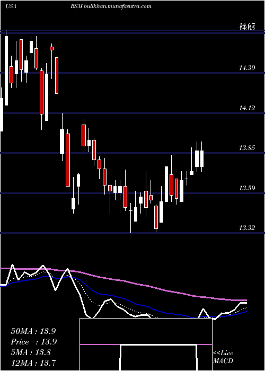Click the white MACD step line in the box
The width and height of the screenshot is (265, 371).
[158, 344]
